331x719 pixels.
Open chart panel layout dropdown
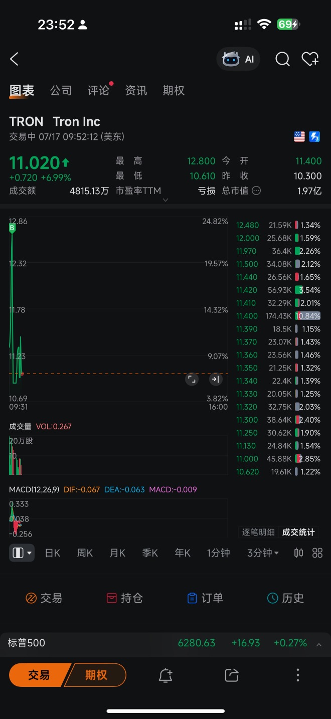(x=22, y=553)
